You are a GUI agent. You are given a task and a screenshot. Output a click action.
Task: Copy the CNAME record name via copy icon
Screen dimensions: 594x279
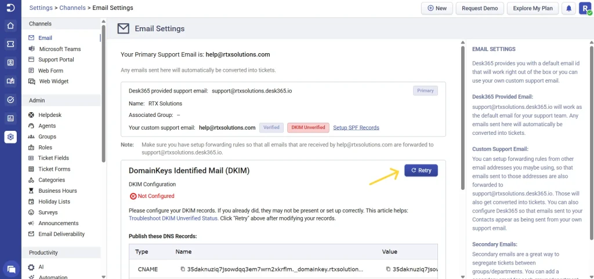tap(183, 269)
